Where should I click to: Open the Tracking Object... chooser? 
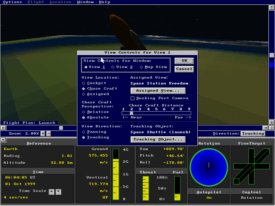pos(158,139)
